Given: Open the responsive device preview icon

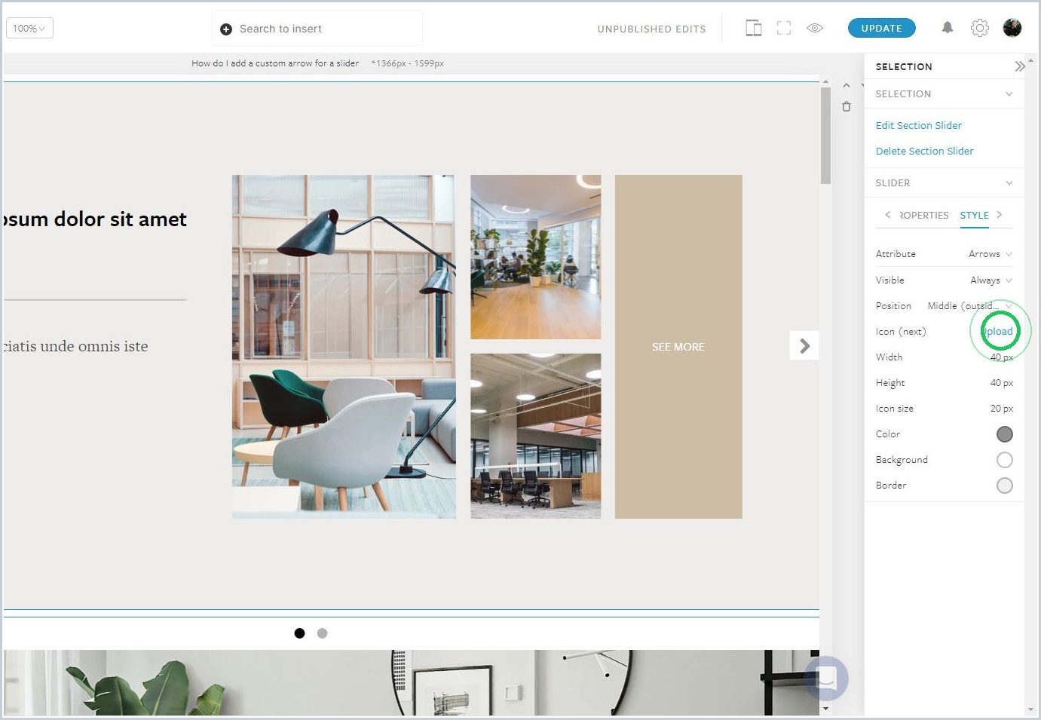Looking at the screenshot, I should click(753, 28).
